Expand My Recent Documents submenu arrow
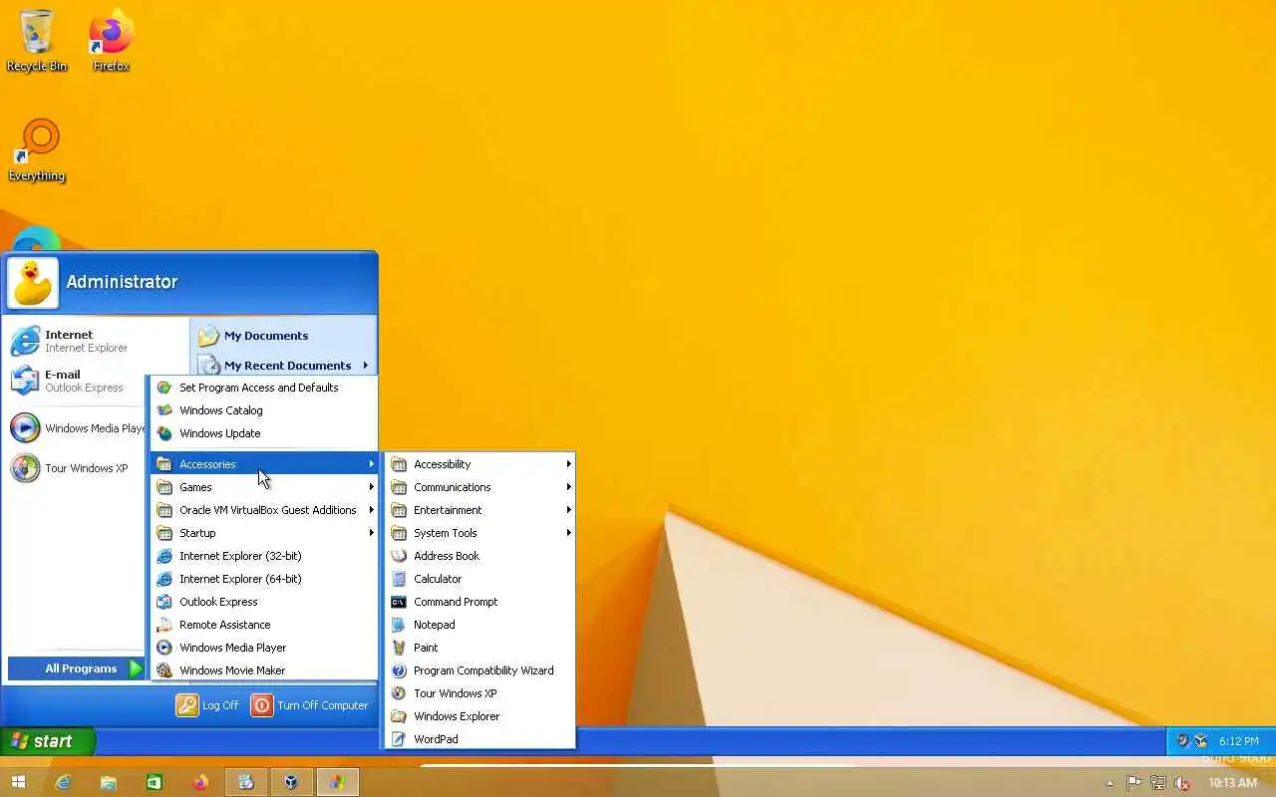The image size is (1276, 797). [x=365, y=366]
